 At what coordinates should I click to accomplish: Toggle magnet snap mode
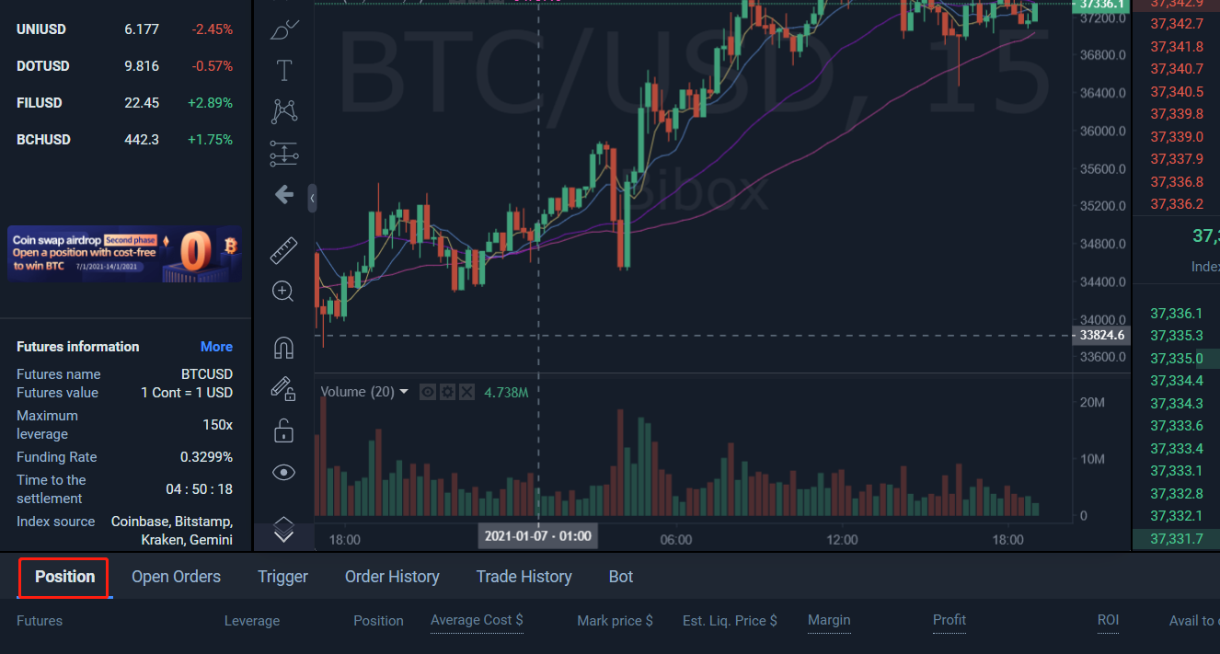283,348
